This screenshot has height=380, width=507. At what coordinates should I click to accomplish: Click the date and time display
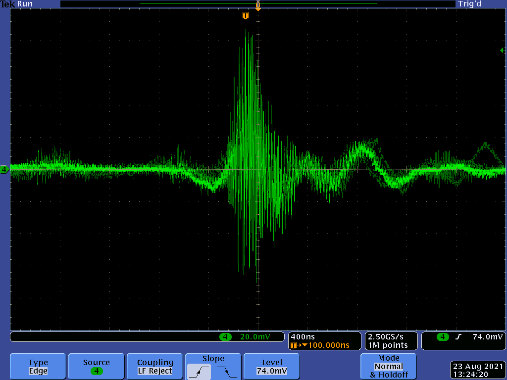click(x=478, y=370)
